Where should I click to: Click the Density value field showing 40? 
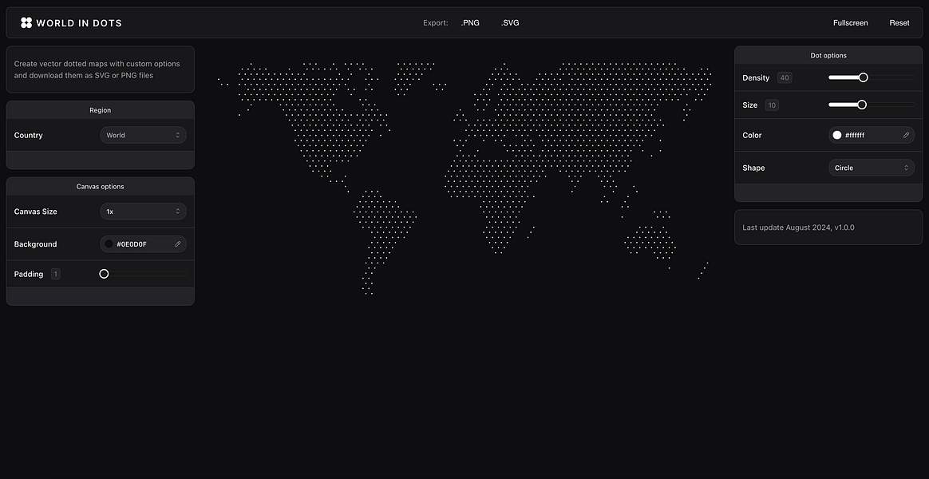(784, 77)
